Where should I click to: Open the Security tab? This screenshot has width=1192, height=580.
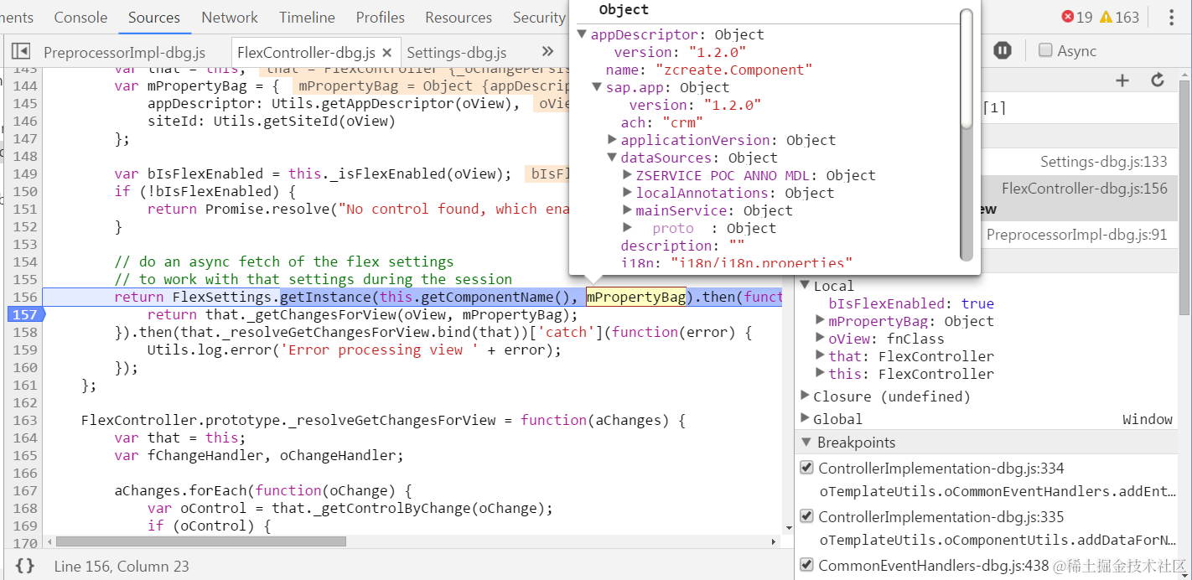point(539,17)
